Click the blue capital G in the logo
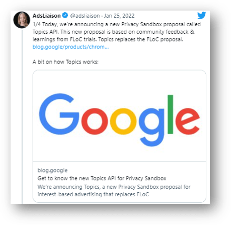Viewport: 231px width, 225px height. pos(59,114)
